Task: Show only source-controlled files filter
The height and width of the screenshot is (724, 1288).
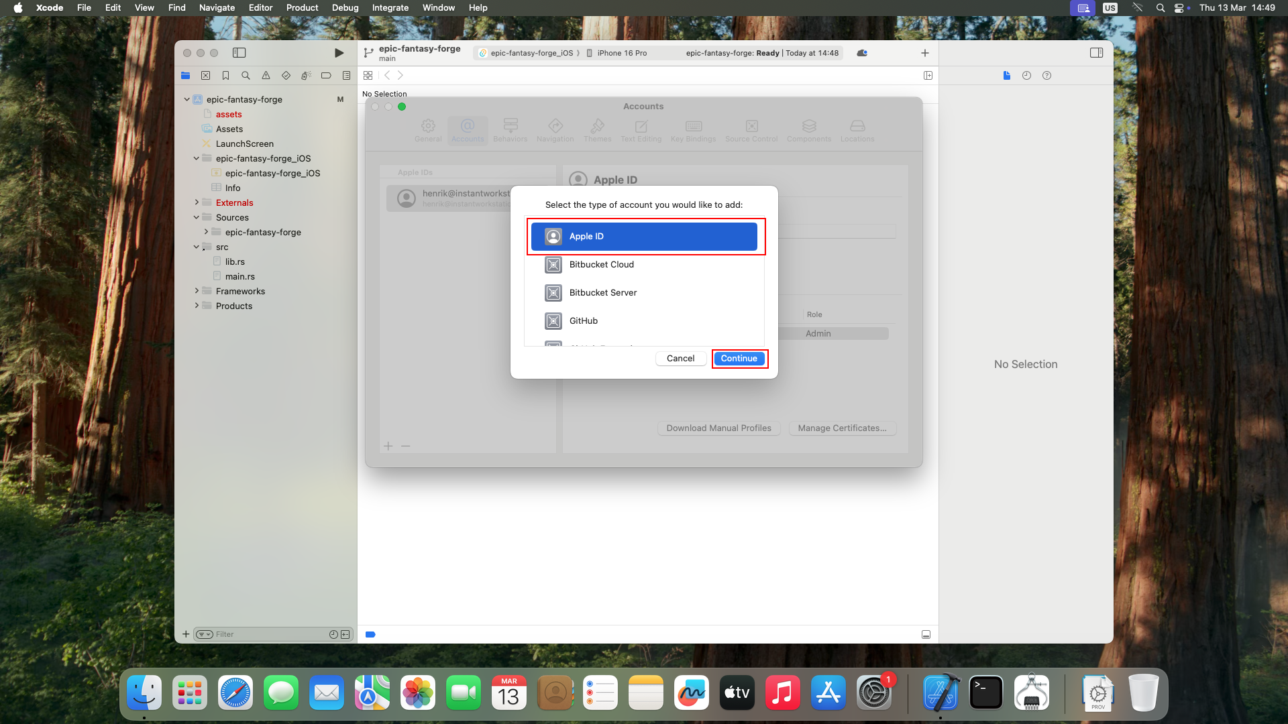Action: click(x=345, y=634)
